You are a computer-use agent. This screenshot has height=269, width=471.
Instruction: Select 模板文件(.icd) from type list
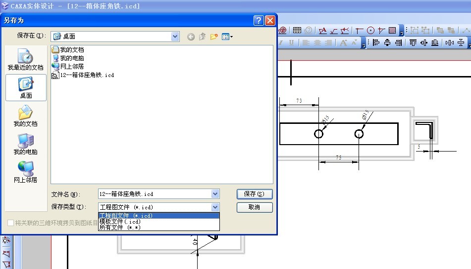[x=120, y=222]
